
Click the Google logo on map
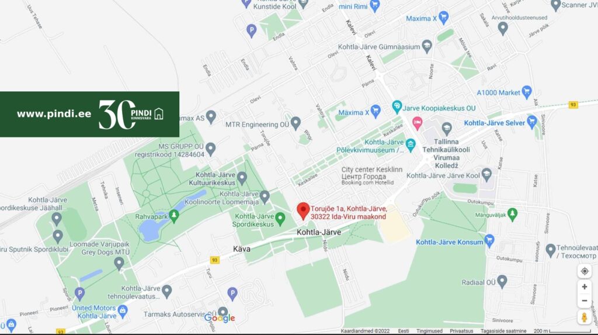click(x=220, y=318)
